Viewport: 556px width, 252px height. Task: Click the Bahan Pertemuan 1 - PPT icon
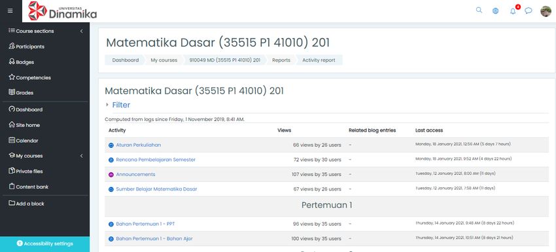point(111,225)
